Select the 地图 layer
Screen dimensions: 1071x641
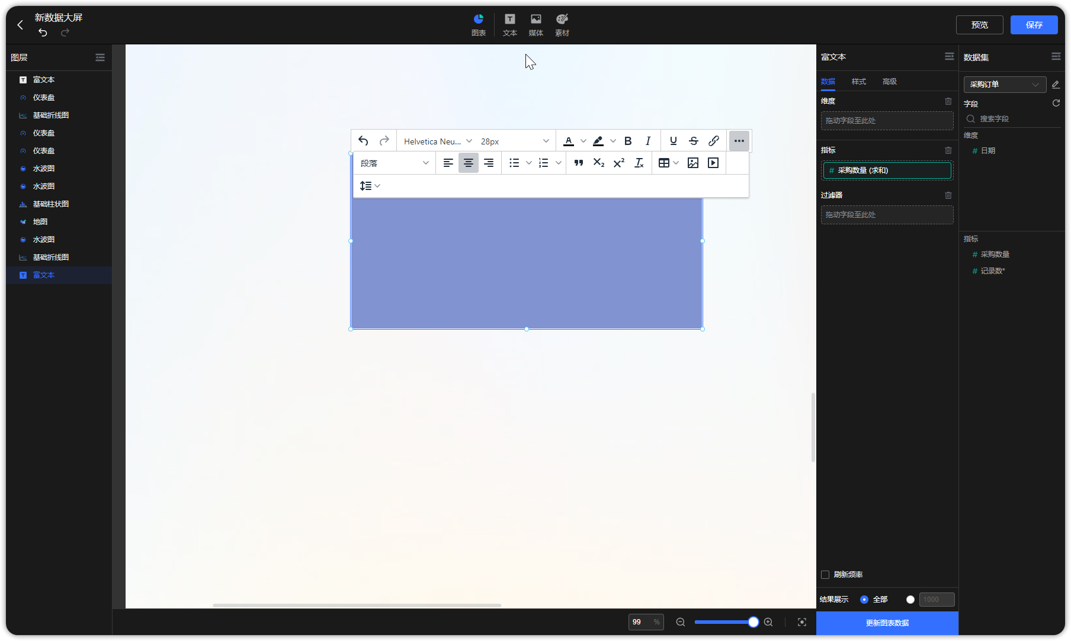(x=59, y=222)
